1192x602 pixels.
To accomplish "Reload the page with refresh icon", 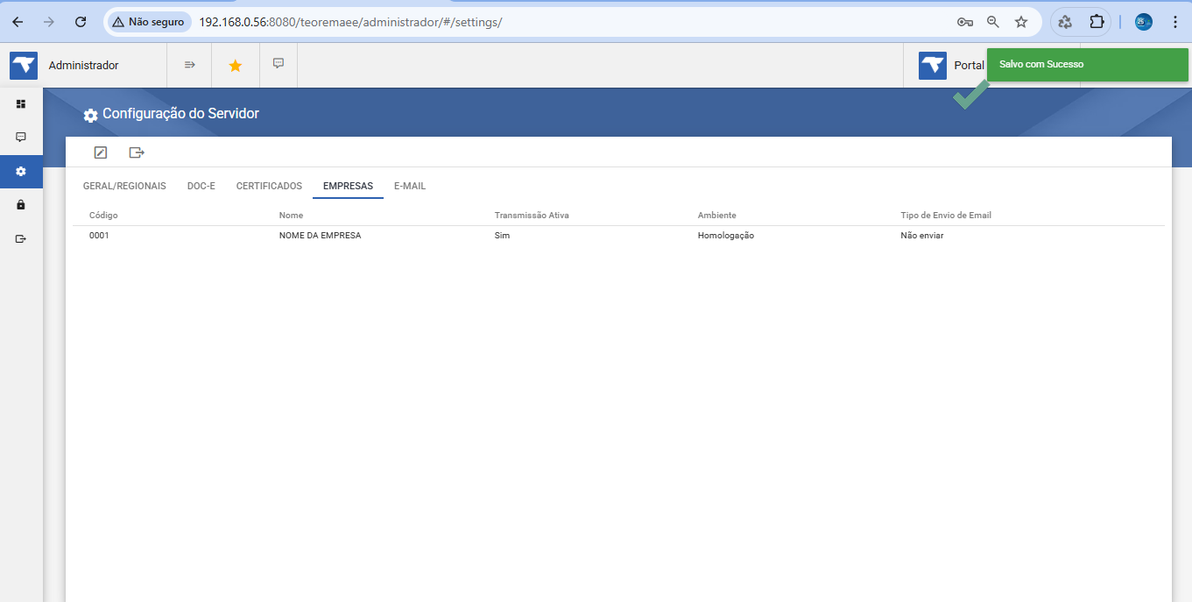I will (81, 22).
